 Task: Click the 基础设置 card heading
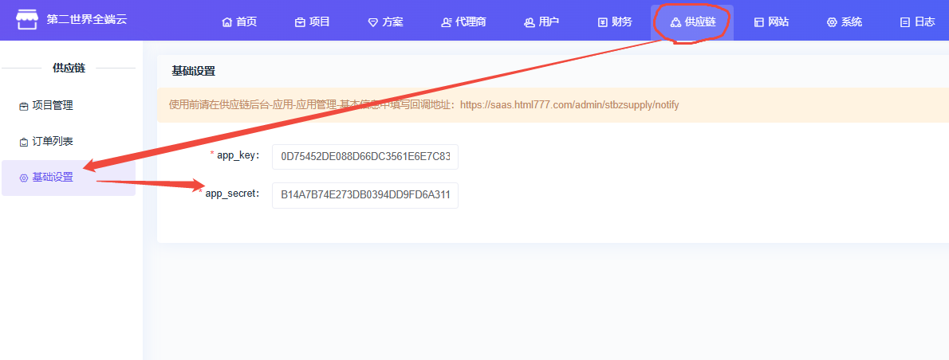point(193,71)
